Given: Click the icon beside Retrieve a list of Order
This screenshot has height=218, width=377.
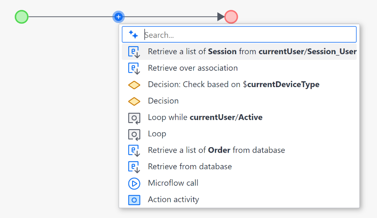Looking at the screenshot, I should (x=134, y=150).
